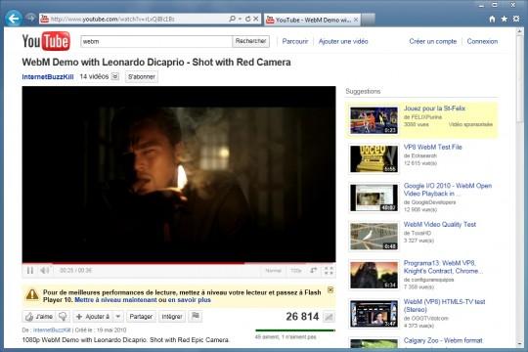Image resolution: width=528 pixels, height=352 pixels.
Task: Click the YouTube search box containing webm
Action: click(x=155, y=41)
